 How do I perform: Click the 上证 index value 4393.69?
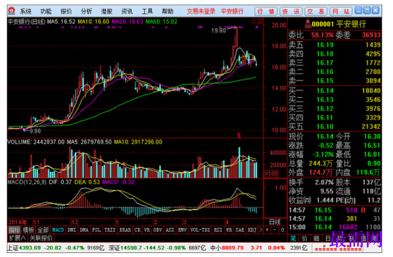coord(30,248)
